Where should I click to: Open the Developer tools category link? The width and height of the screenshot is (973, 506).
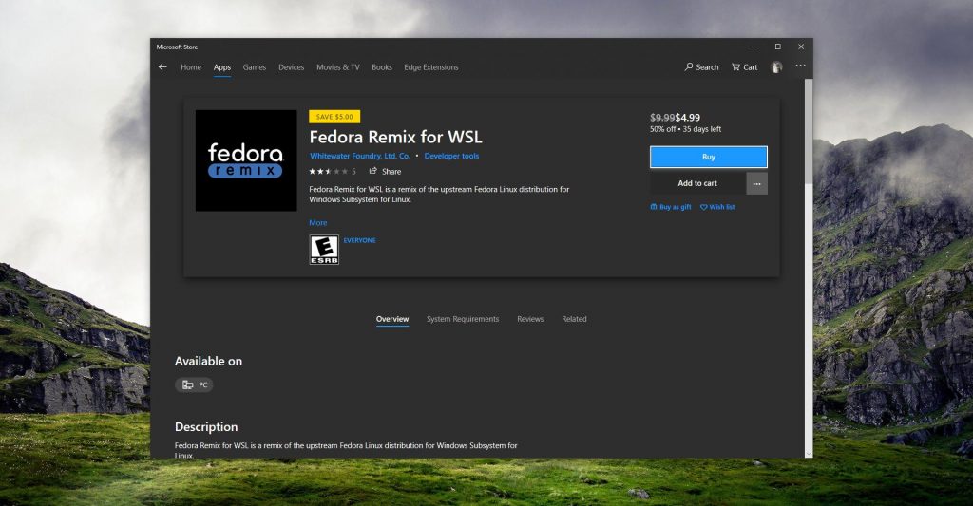click(x=451, y=156)
